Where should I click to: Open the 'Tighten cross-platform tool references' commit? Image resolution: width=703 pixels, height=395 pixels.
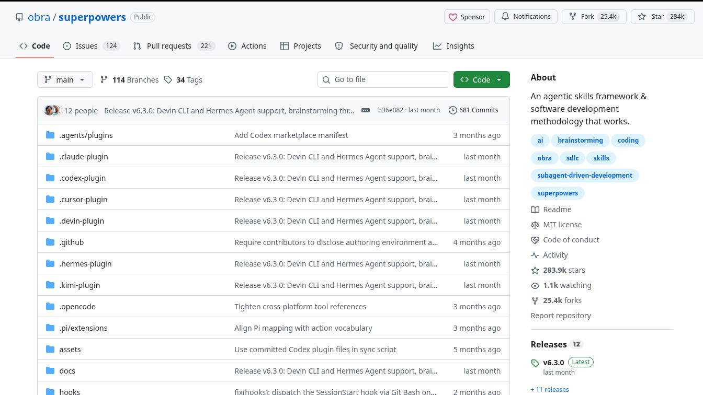300,307
